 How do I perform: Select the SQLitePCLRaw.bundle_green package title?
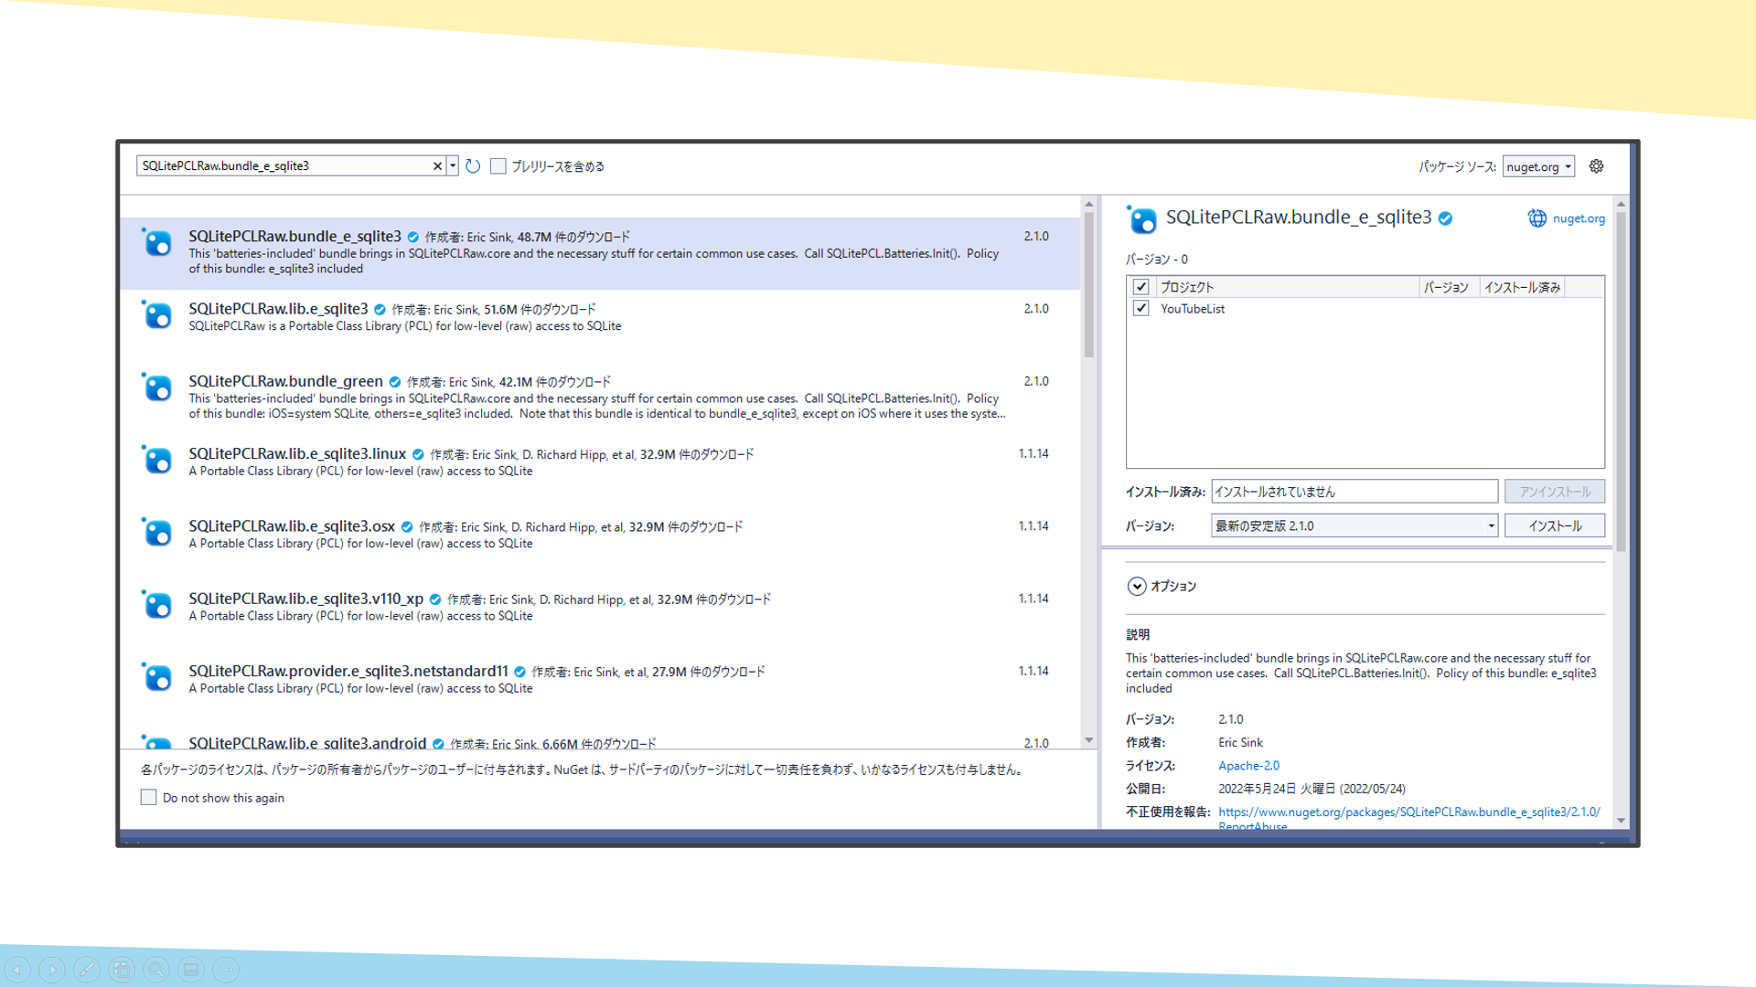[x=285, y=381]
